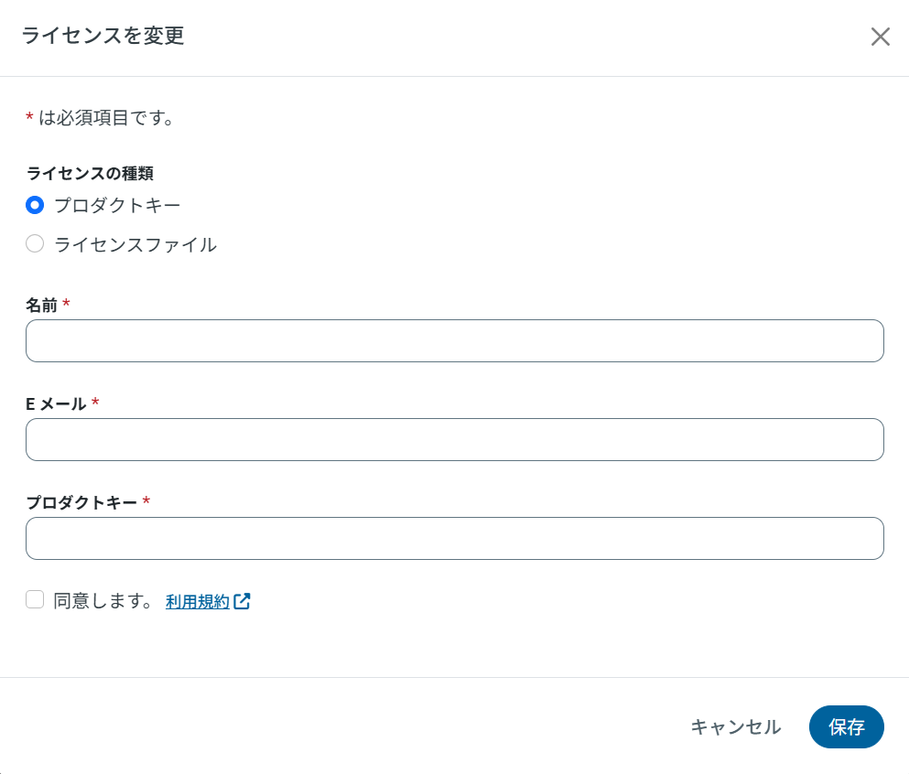Select the プロダクトキー radio button
The image size is (909, 774).
pos(35,205)
